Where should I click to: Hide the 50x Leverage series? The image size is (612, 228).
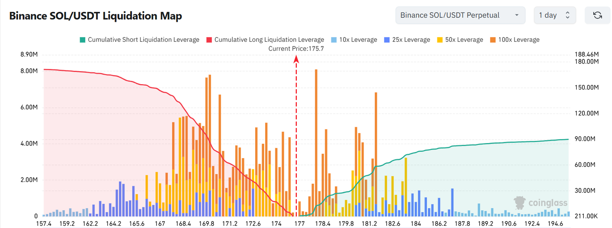coord(460,40)
